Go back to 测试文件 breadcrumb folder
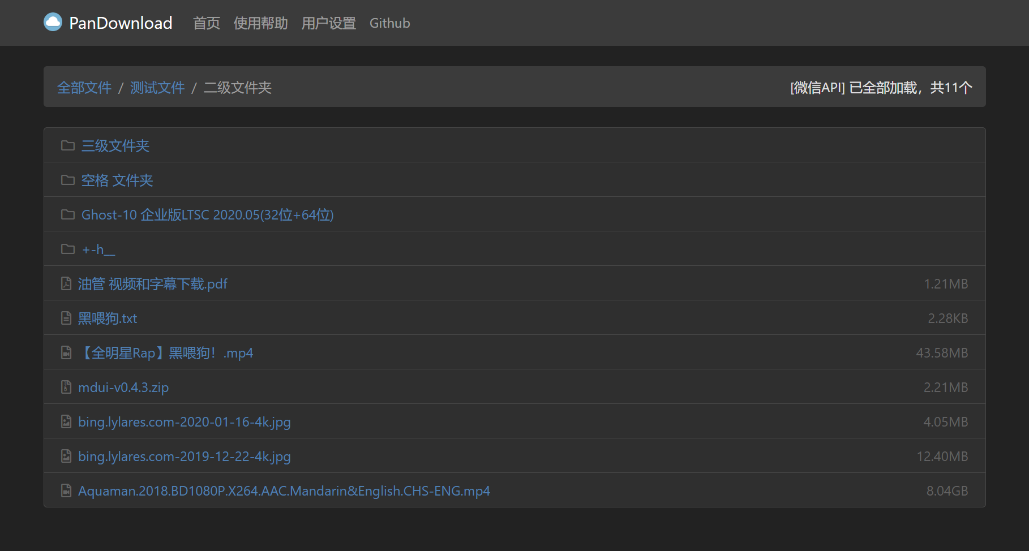Image resolution: width=1029 pixels, height=551 pixels. click(x=157, y=88)
